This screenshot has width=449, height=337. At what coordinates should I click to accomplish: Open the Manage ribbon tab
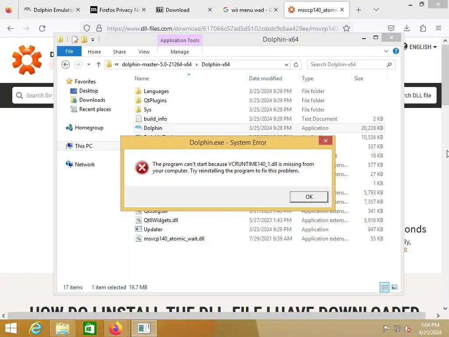click(179, 52)
